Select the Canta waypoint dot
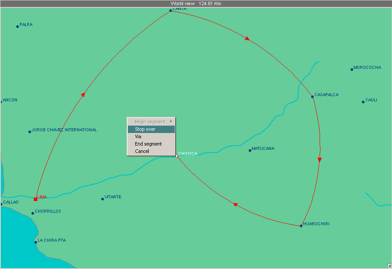The height and width of the screenshot is (269, 392). tap(170, 10)
